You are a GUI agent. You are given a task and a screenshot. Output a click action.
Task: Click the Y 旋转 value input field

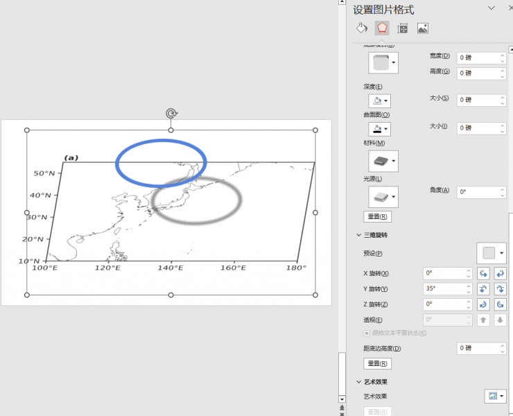[x=443, y=289]
